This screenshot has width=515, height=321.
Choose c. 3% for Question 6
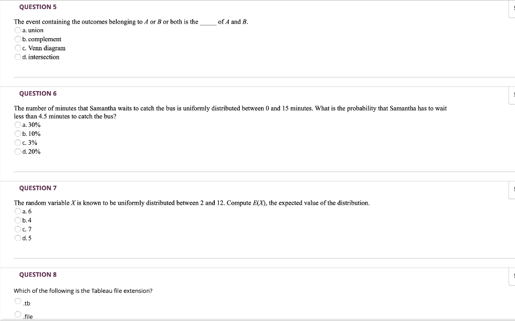point(17,142)
